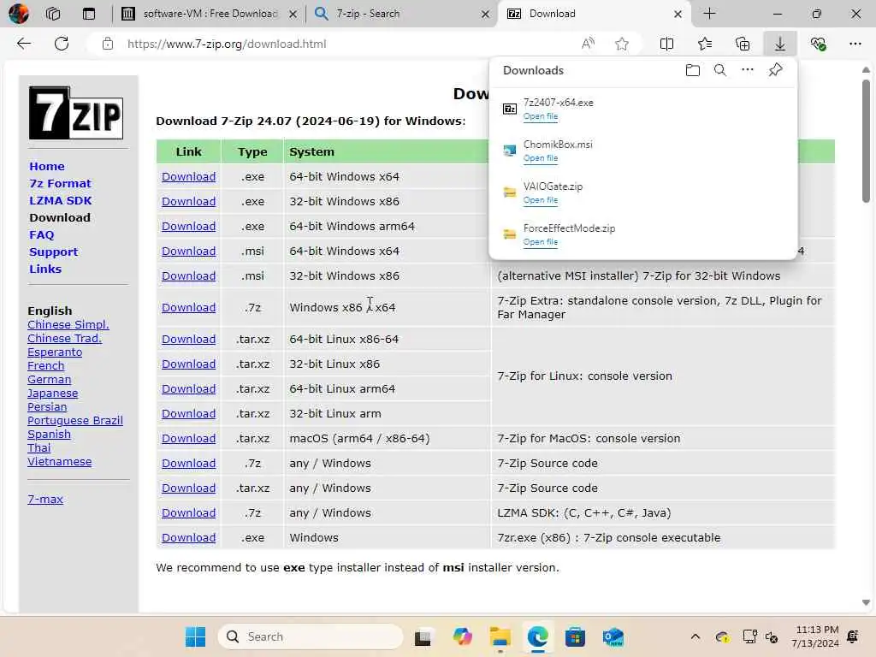Open File Explorer from the taskbar
This screenshot has width=876, height=657.
point(500,636)
